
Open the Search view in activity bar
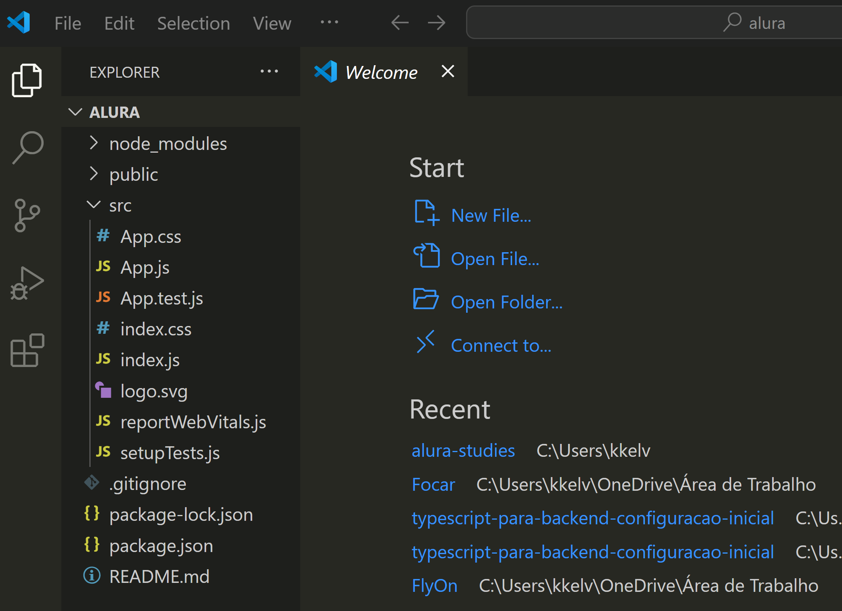point(27,148)
